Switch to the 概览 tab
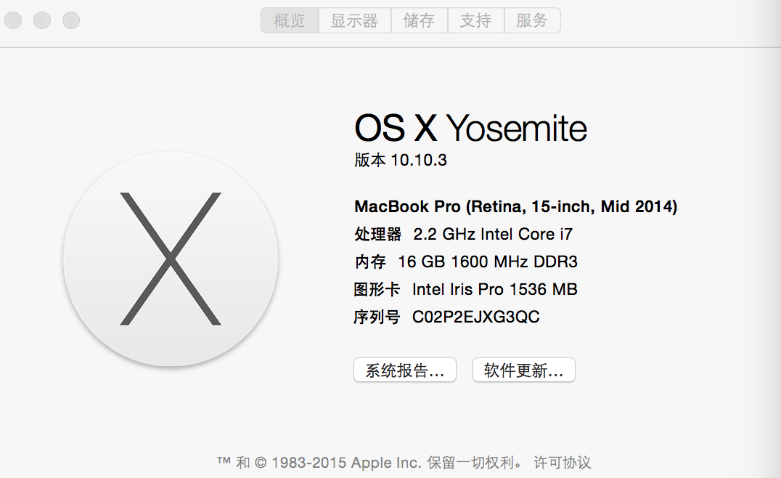This screenshot has height=478, width=781. click(x=290, y=20)
